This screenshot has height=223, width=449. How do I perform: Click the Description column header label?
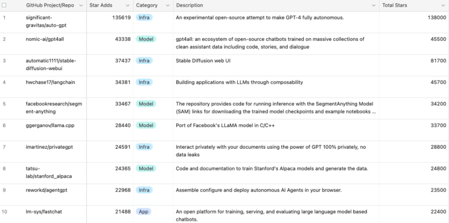click(x=189, y=5)
